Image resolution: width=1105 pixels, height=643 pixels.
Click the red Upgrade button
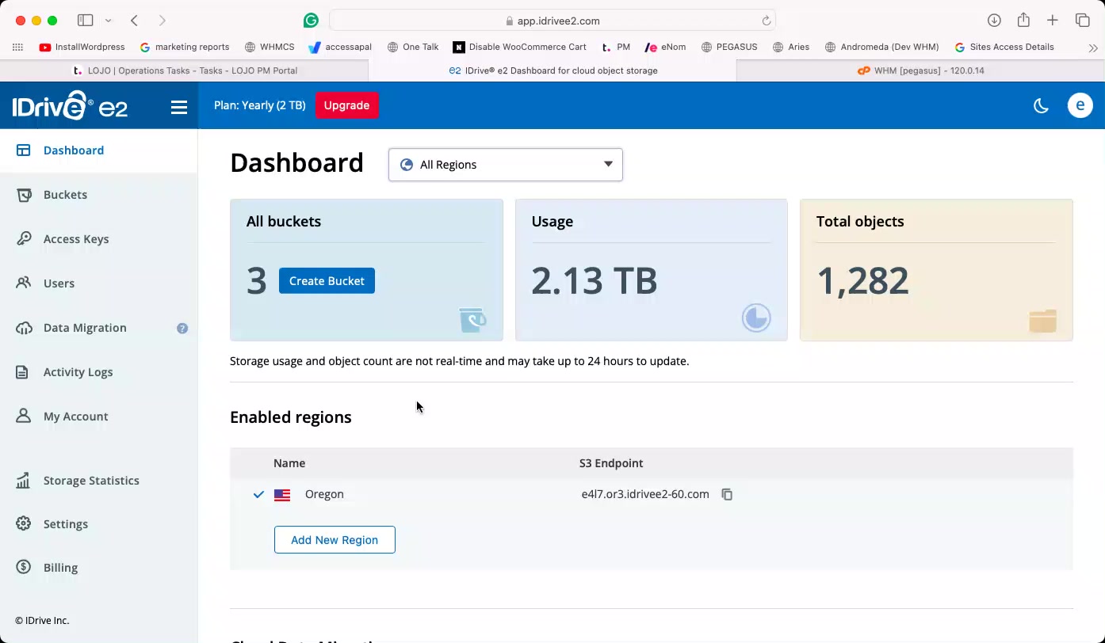click(x=346, y=105)
